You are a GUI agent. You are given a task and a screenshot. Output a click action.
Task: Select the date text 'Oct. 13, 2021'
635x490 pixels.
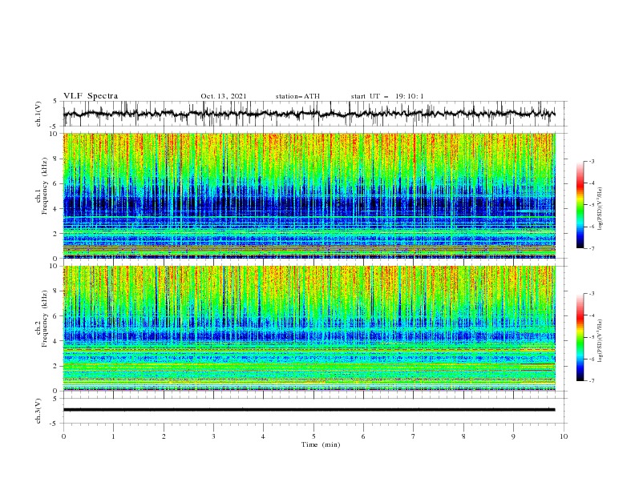click(x=223, y=96)
